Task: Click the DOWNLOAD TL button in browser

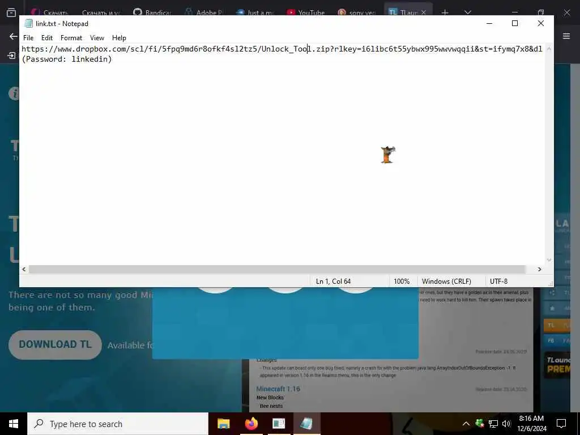Action: (x=55, y=344)
